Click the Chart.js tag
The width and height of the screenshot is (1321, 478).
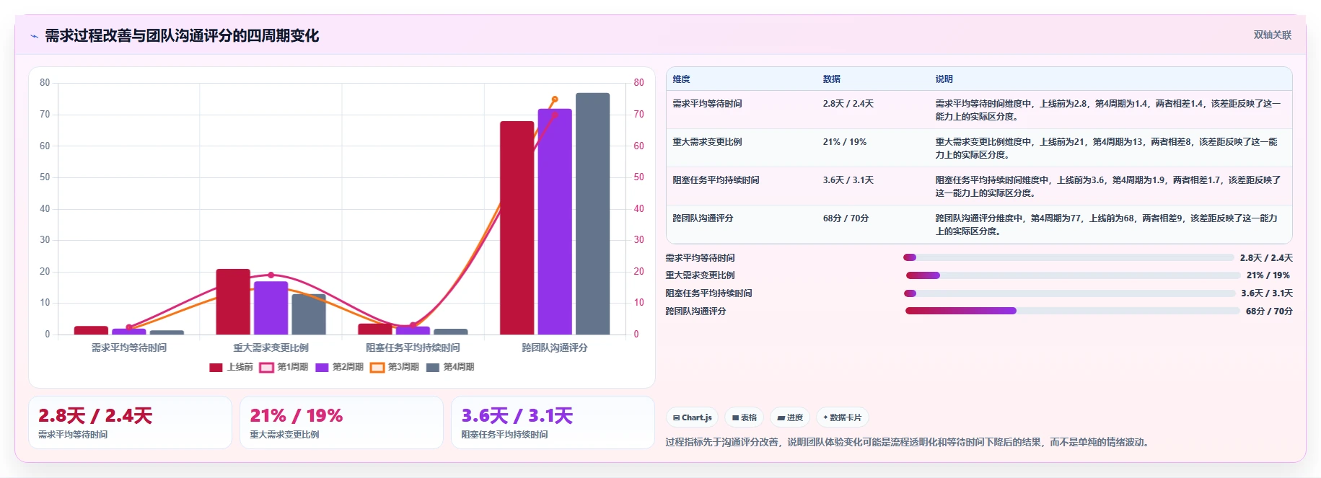click(x=692, y=417)
